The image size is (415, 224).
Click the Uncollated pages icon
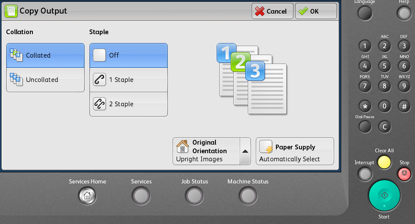(16, 79)
